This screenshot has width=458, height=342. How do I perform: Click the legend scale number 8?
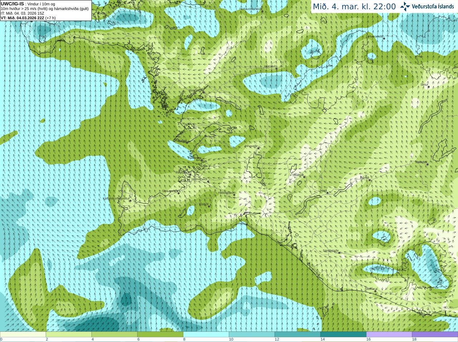184,340
